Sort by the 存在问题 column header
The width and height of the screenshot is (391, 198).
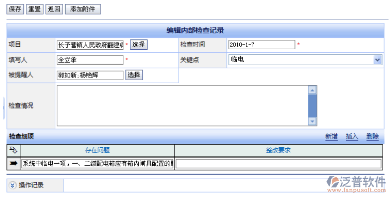tap(97, 150)
